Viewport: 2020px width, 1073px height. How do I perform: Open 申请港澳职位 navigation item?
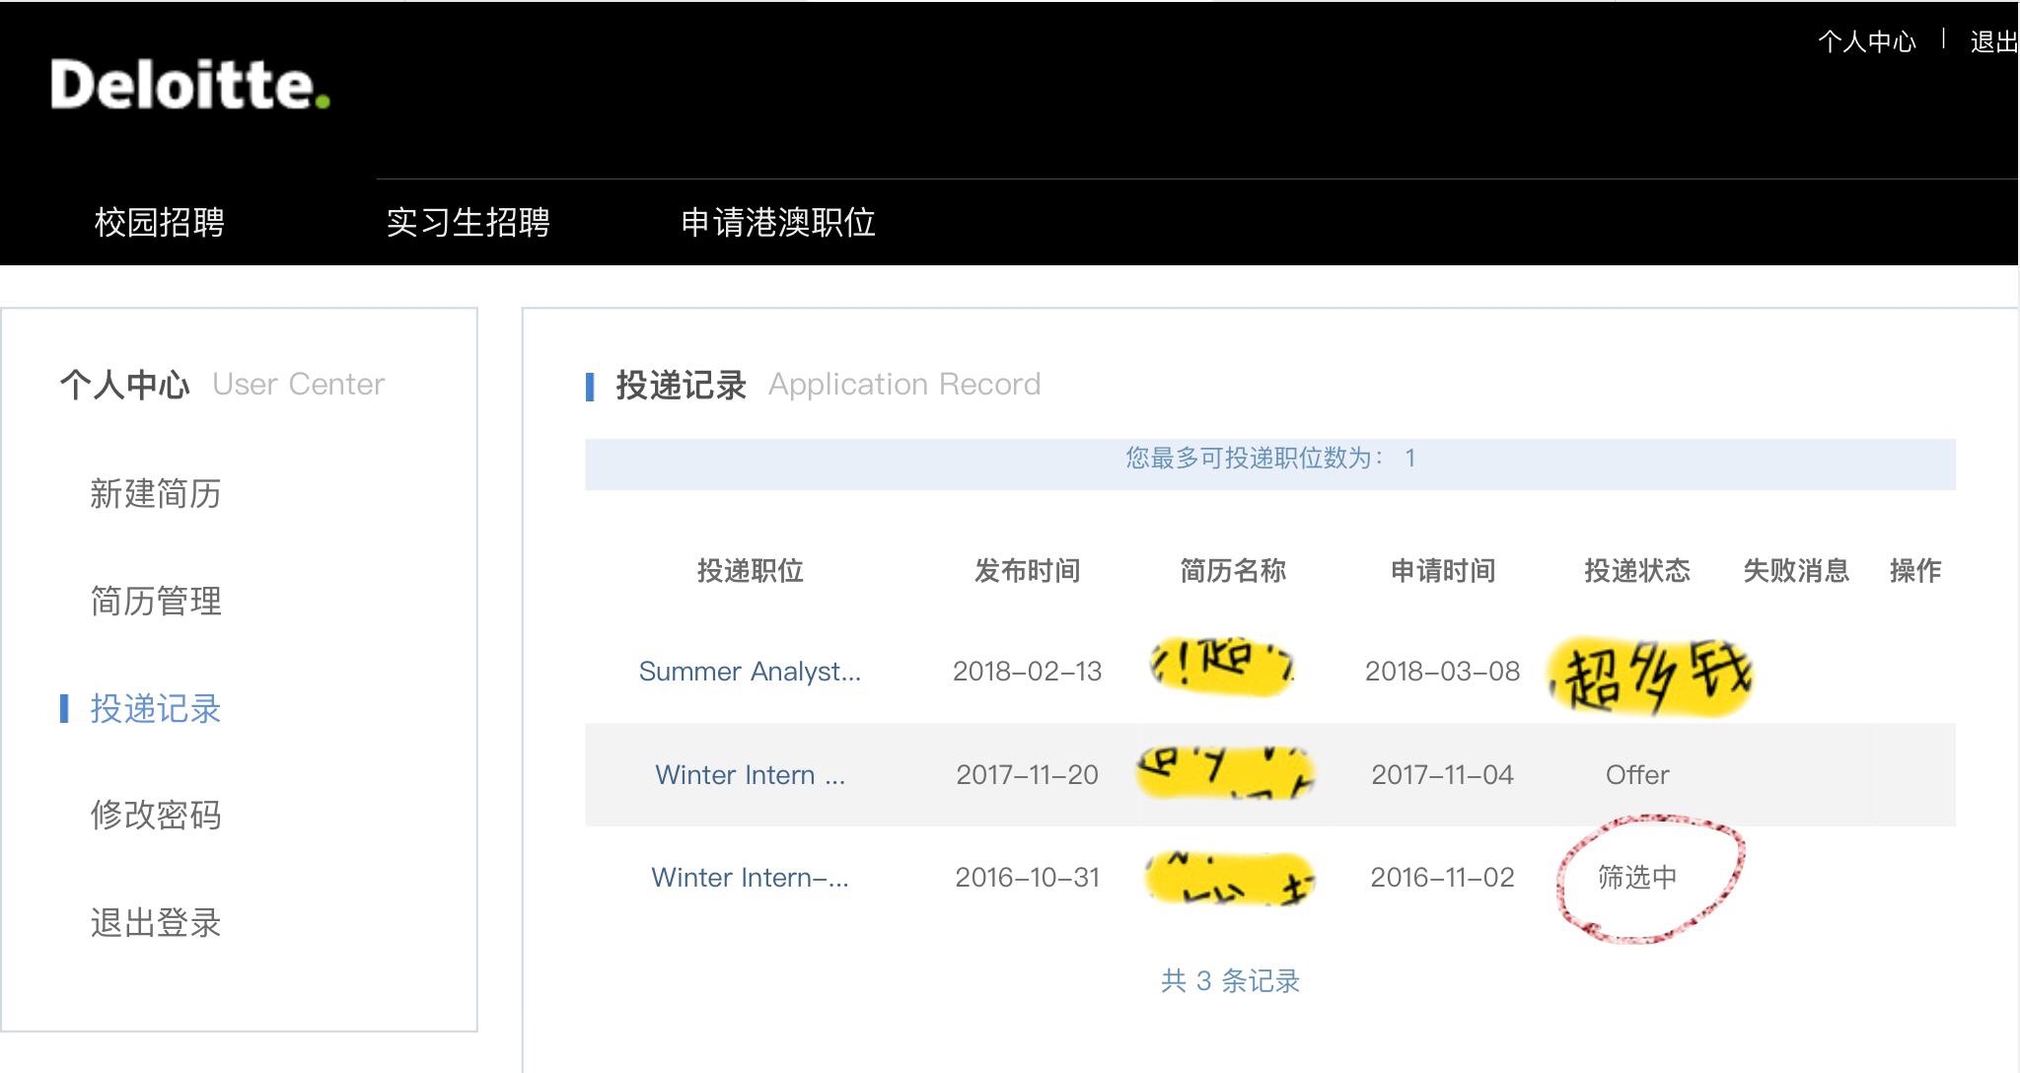[x=777, y=222]
